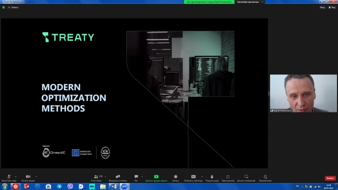This screenshot has width=338, height=190.
Task: Click the red Leave button
Action: pos(330,178)
